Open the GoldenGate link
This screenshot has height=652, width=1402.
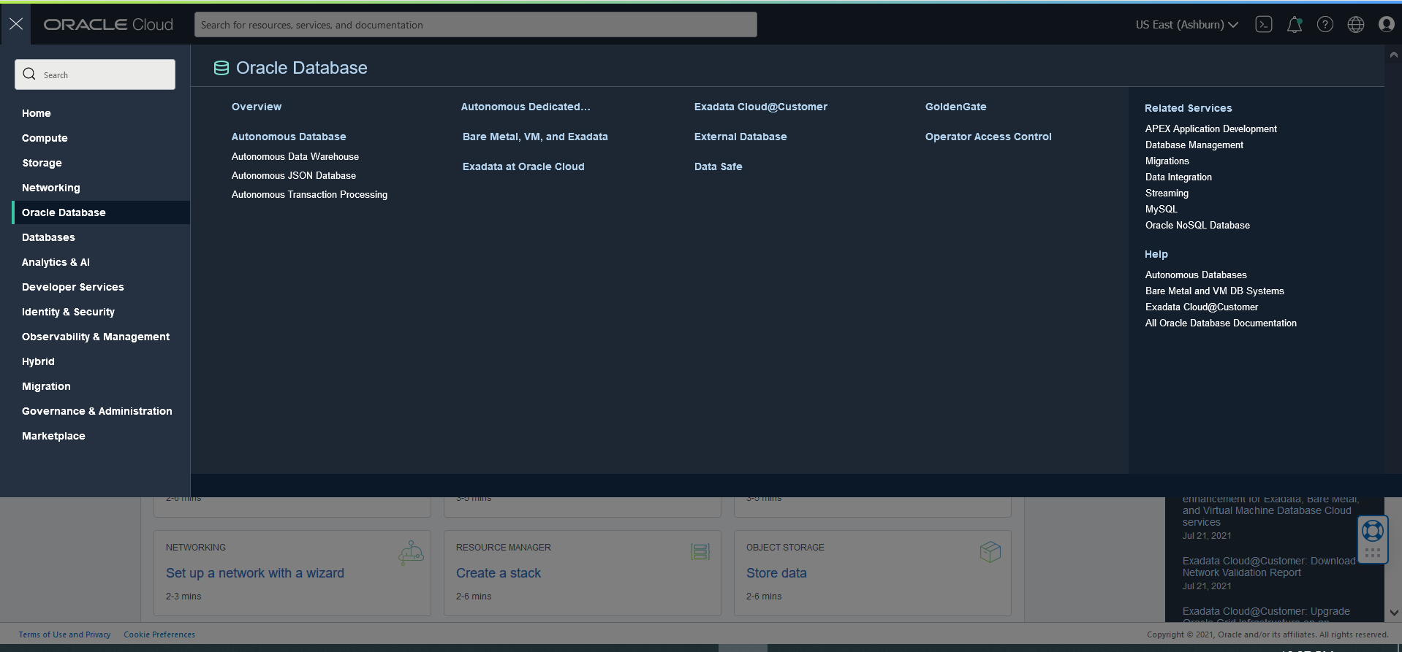click(955, 107)
